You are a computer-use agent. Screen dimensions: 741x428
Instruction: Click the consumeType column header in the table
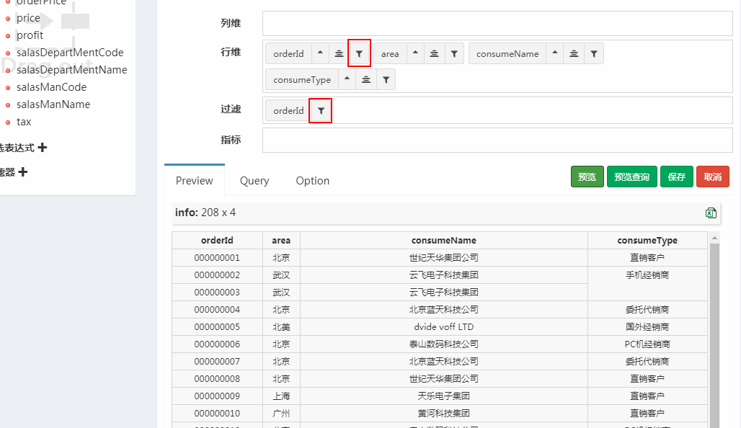(x=647, y=241)
